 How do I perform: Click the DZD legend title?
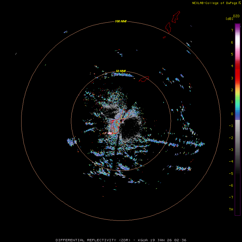[236, 16]
